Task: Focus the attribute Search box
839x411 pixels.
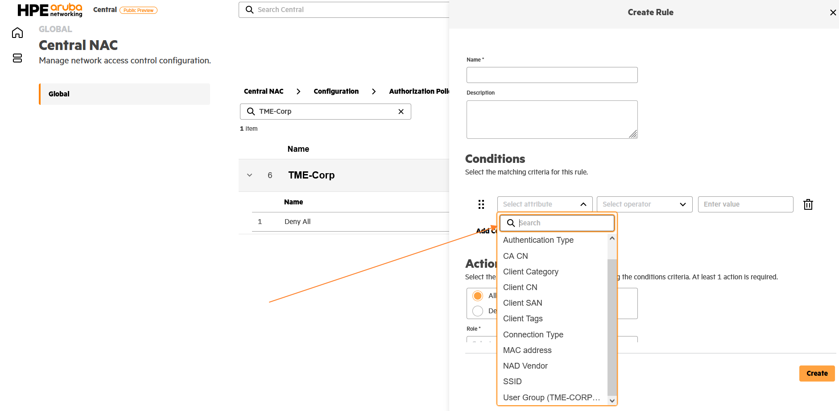Action: [557, 223]
